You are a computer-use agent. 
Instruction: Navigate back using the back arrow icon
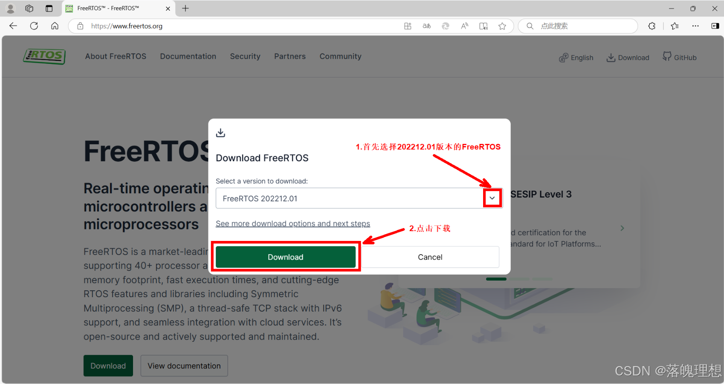click(13, 26)
